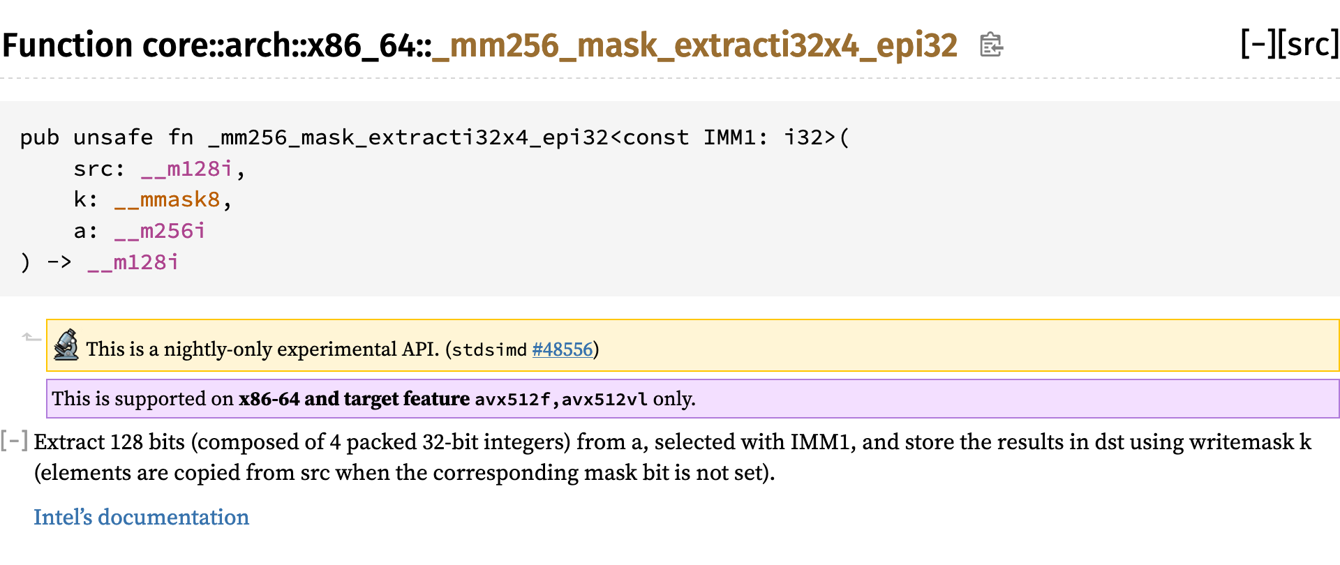Navigate to x86_64 module in the heading
This screenshot has height=565, width=1340.
[x=362, y=45]
